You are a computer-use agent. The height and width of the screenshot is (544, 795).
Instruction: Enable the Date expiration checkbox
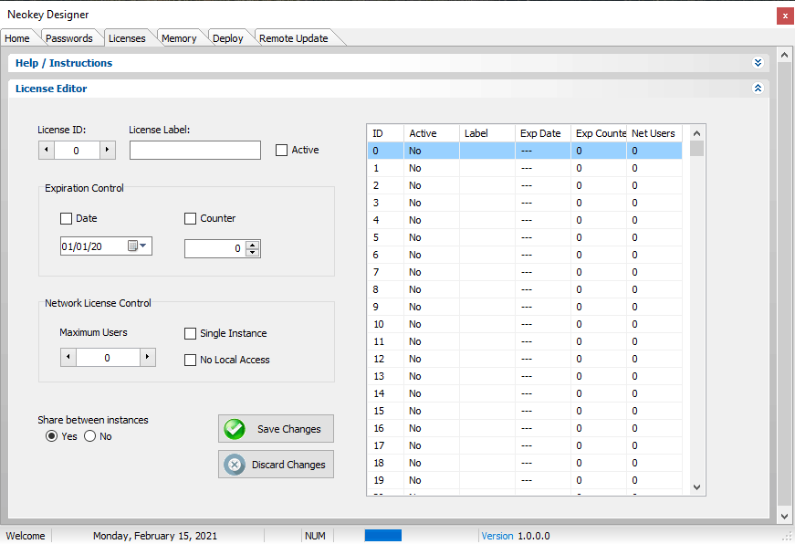point(66,218)
